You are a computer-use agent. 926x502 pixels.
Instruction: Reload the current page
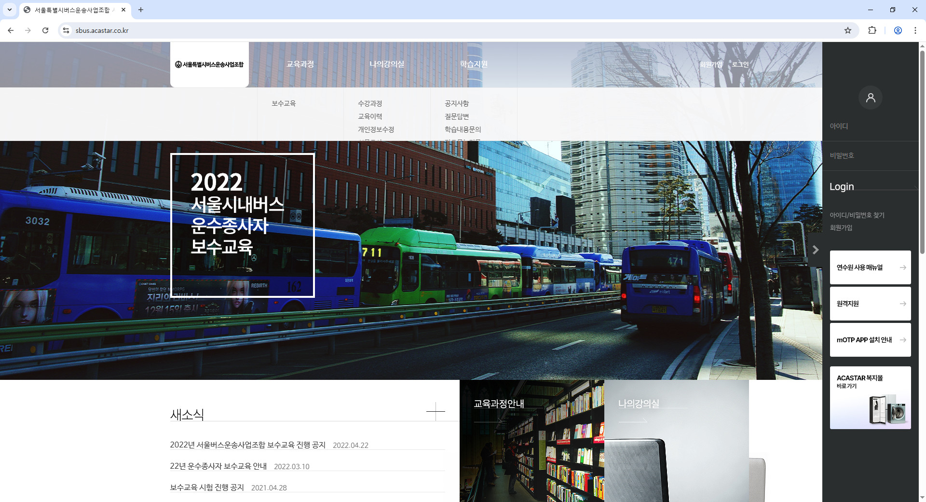point(45,30)
